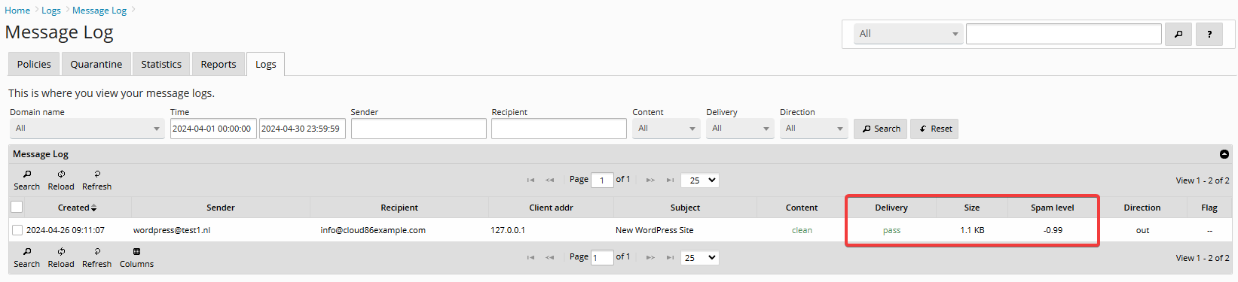Image resolution: width=1238 pixels, height=282 pixels.
Task: Open the Message Log breadcrumb link
Action: (99, 11)
